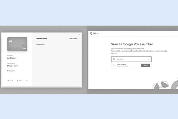Open the three-dot more options menu
This screenshot has height=119, width=178.
pos(27,81)
